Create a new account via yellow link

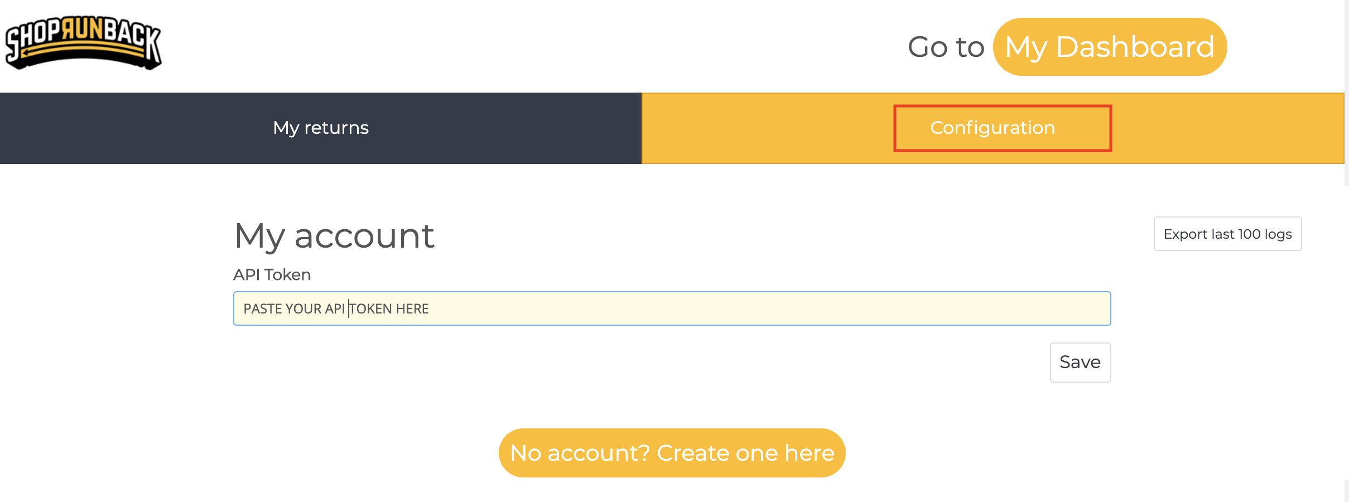pos(672,453)
